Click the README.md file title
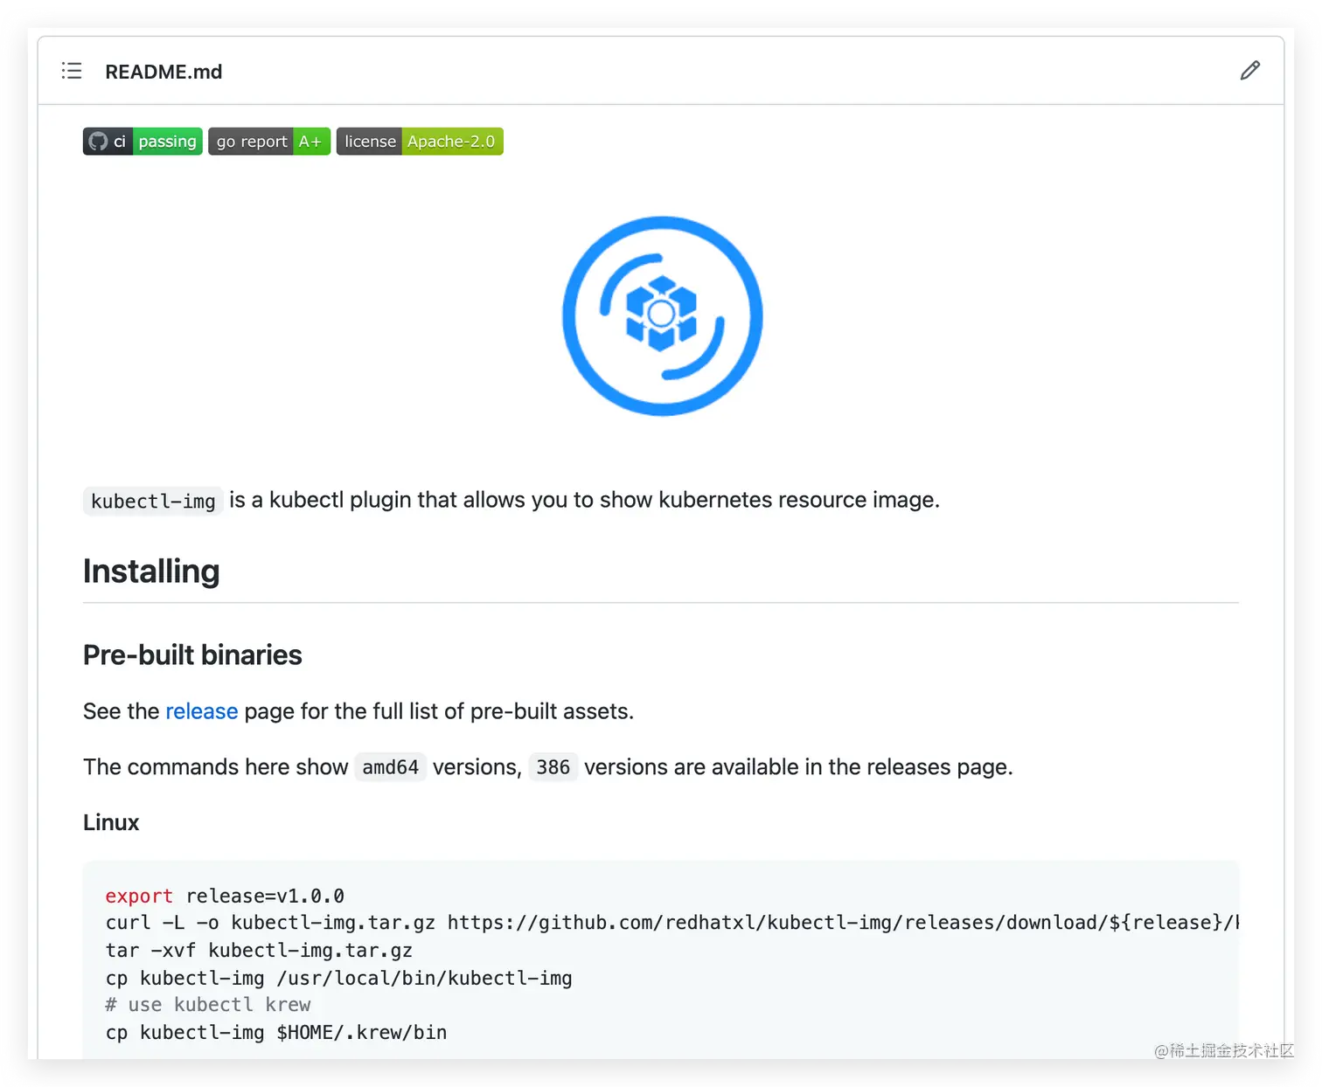This screenshot has width=1322, height=1087. click(x=164, y=72)
